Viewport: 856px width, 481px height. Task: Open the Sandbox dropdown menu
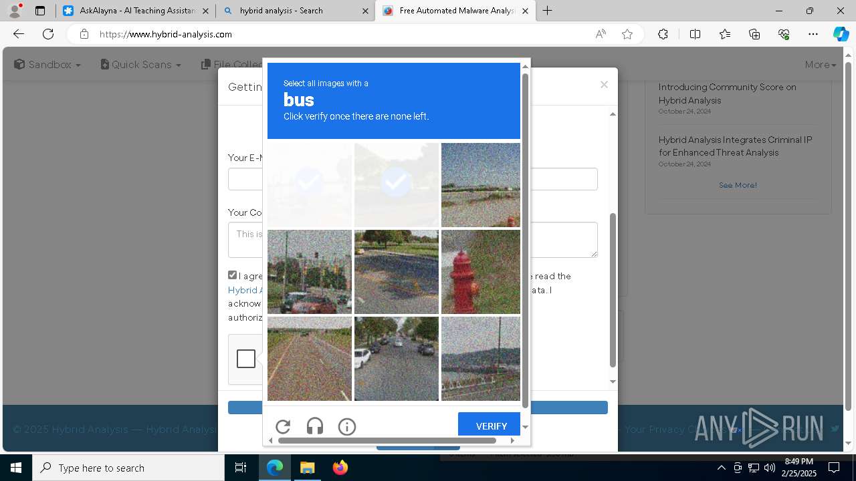click(x=47, y=65)
